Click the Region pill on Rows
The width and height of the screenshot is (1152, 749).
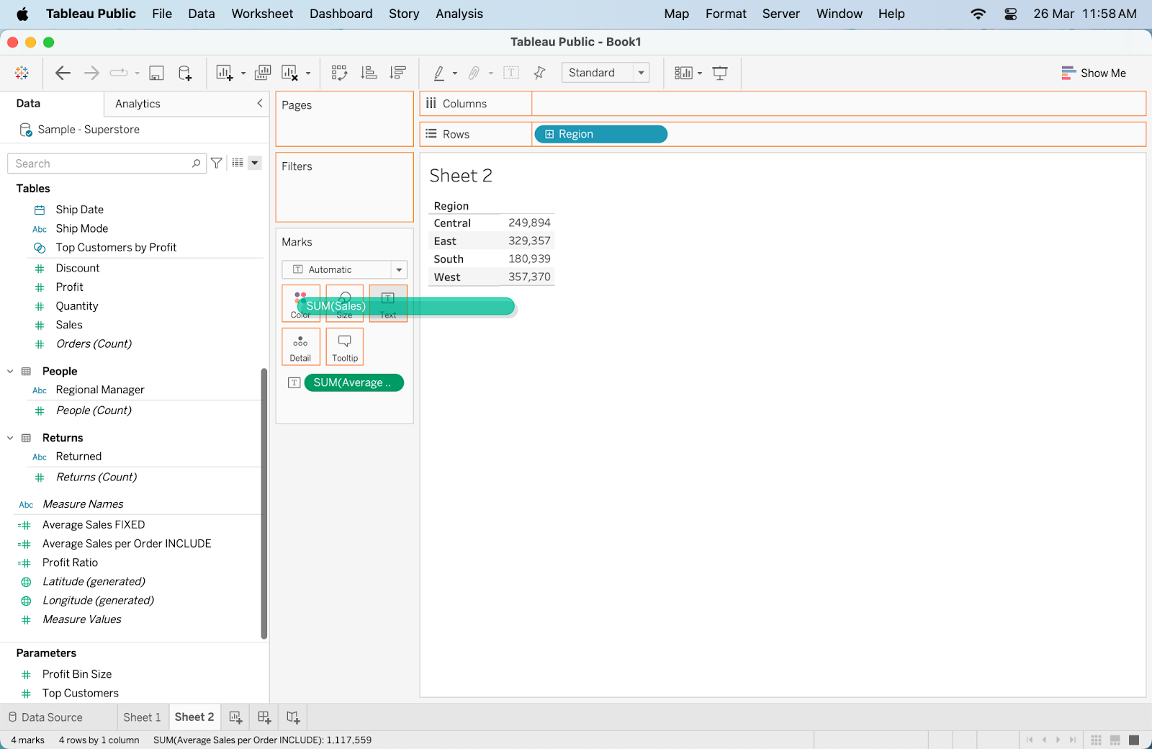click(x=600, y=134)
